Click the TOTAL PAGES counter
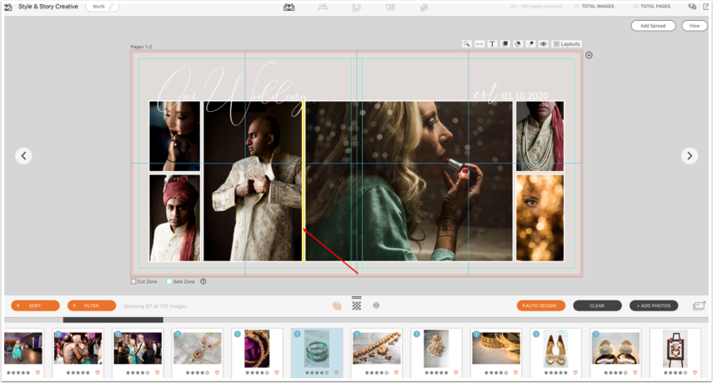 pos(651,7)
